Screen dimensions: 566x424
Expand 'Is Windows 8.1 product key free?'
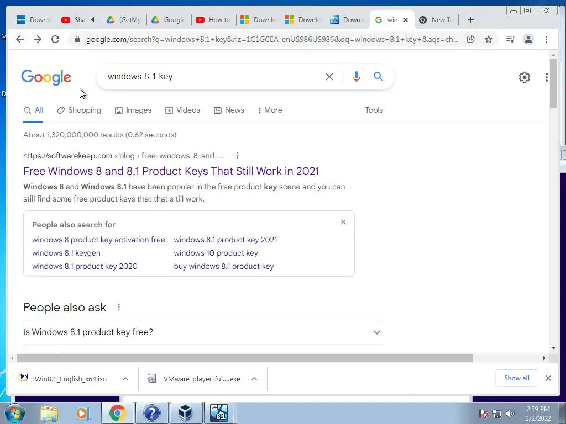(202, 332)
